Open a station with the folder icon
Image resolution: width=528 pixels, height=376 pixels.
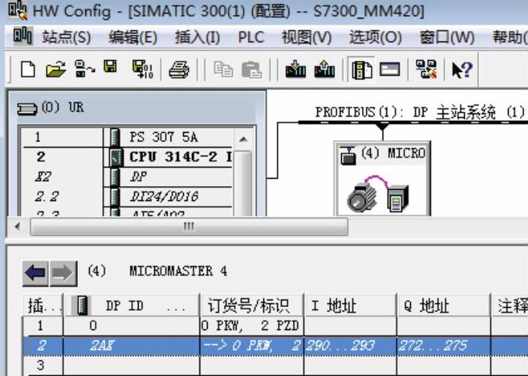pyautogui.click(x=56, y=70)
